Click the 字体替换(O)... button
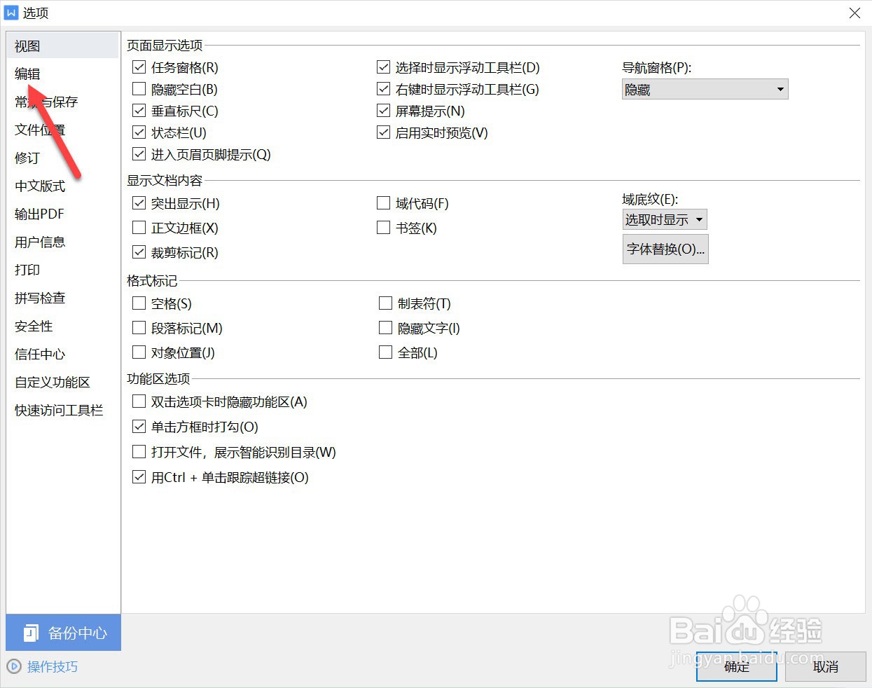Viewport: 872px width, 688px height. click(665, 249)
